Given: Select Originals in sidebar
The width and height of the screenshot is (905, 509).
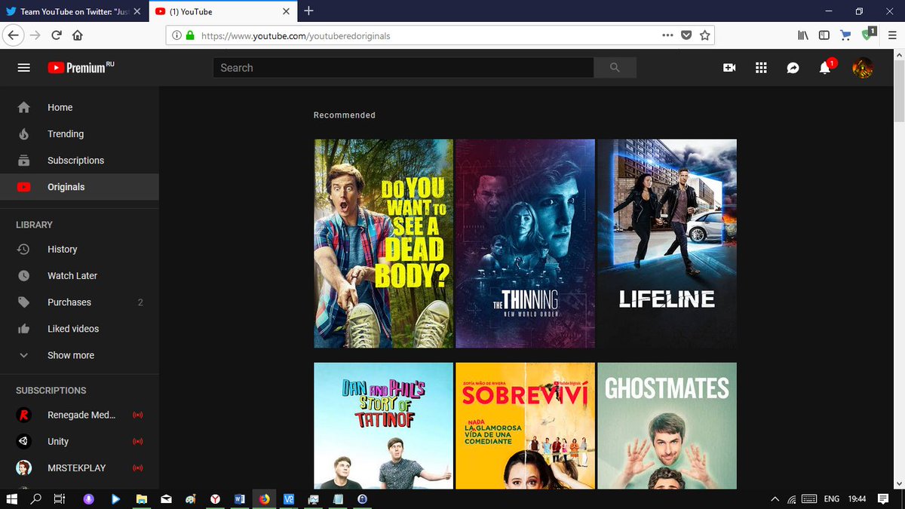Looking at the screenshot, I should pyautogui.click(x=79, y=187).
